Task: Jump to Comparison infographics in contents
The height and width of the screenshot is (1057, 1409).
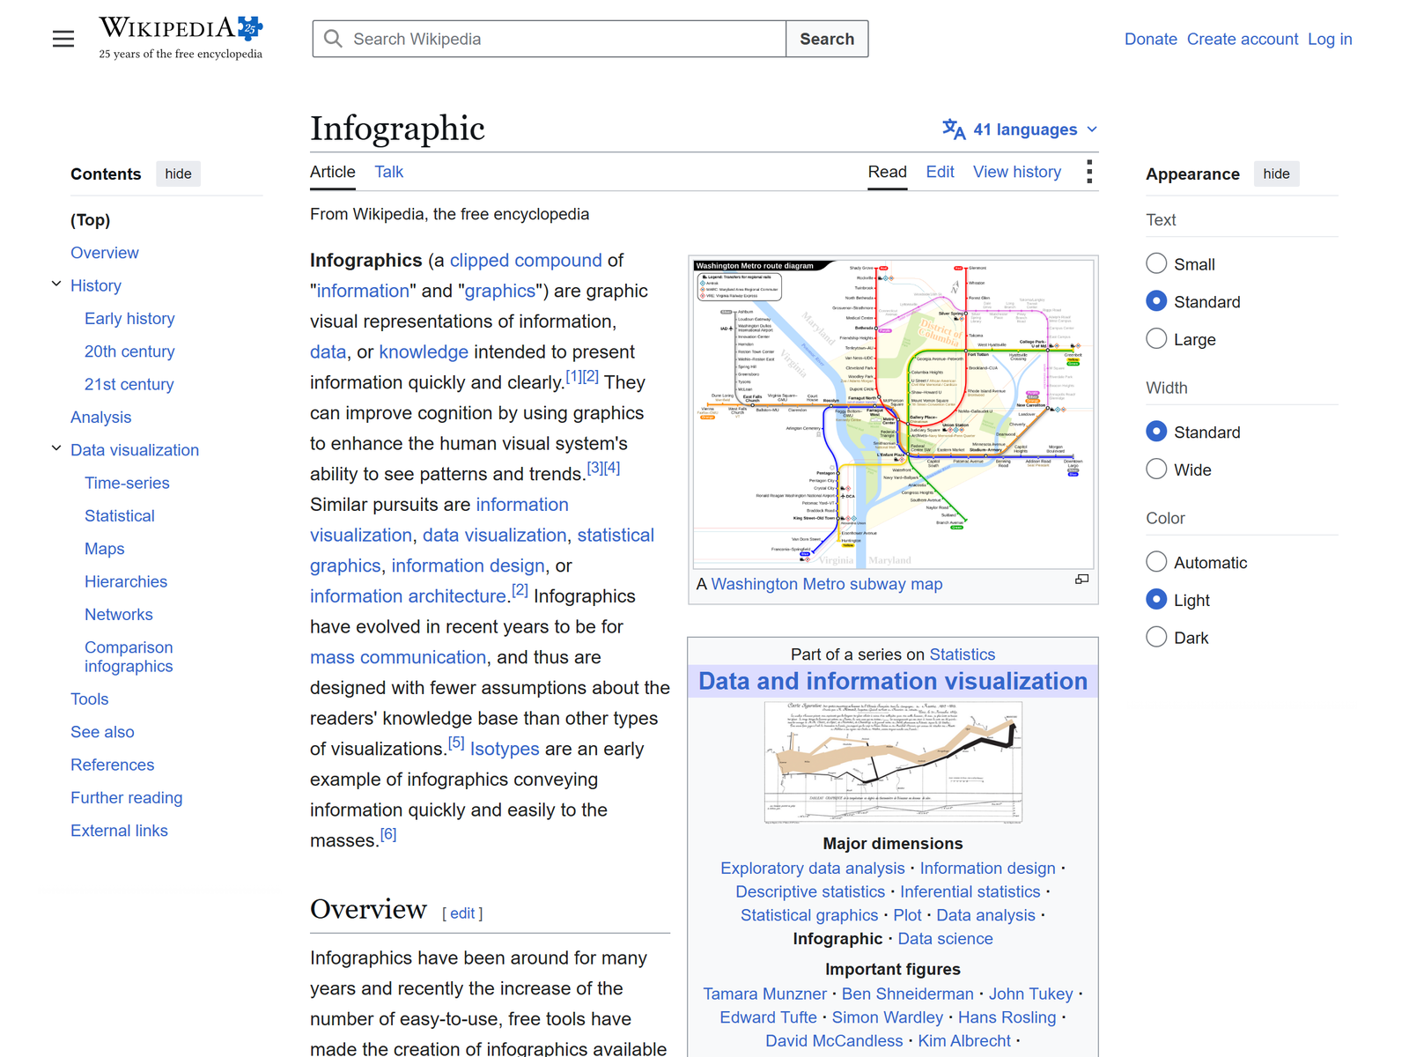Action: click(129, 657)
